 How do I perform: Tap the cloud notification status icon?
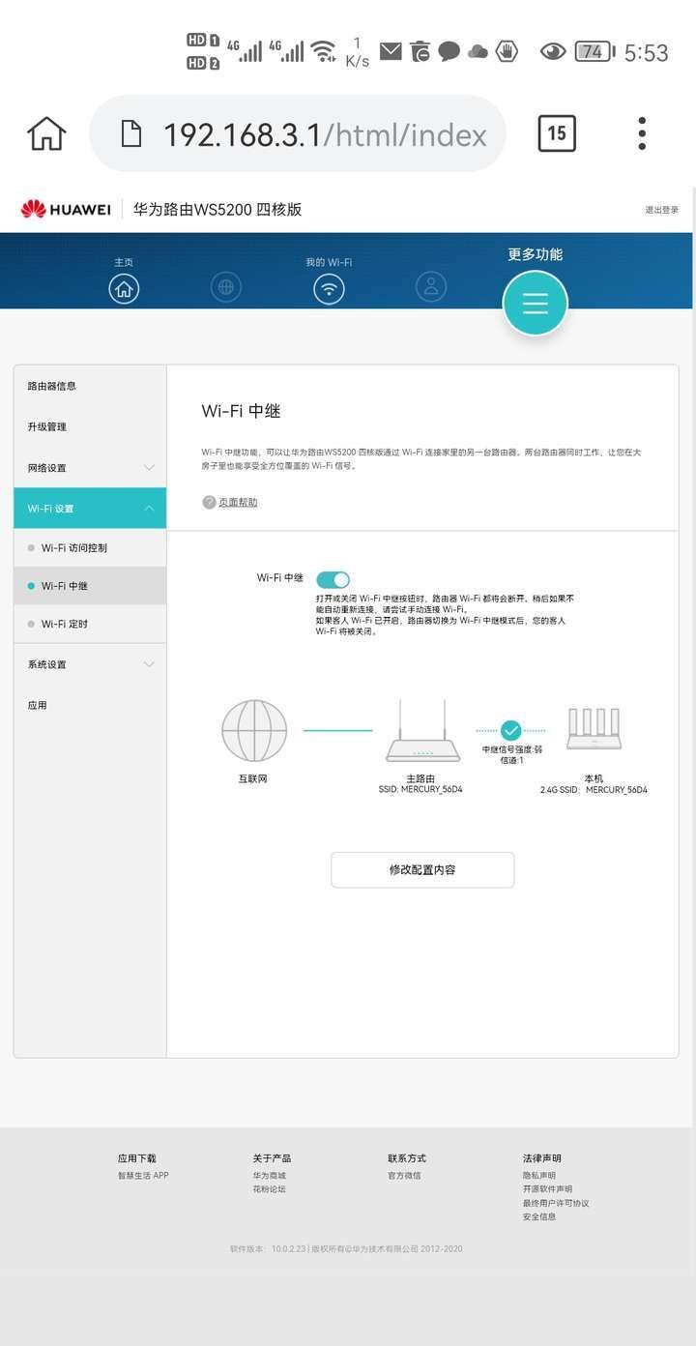[x=478, y=51]
